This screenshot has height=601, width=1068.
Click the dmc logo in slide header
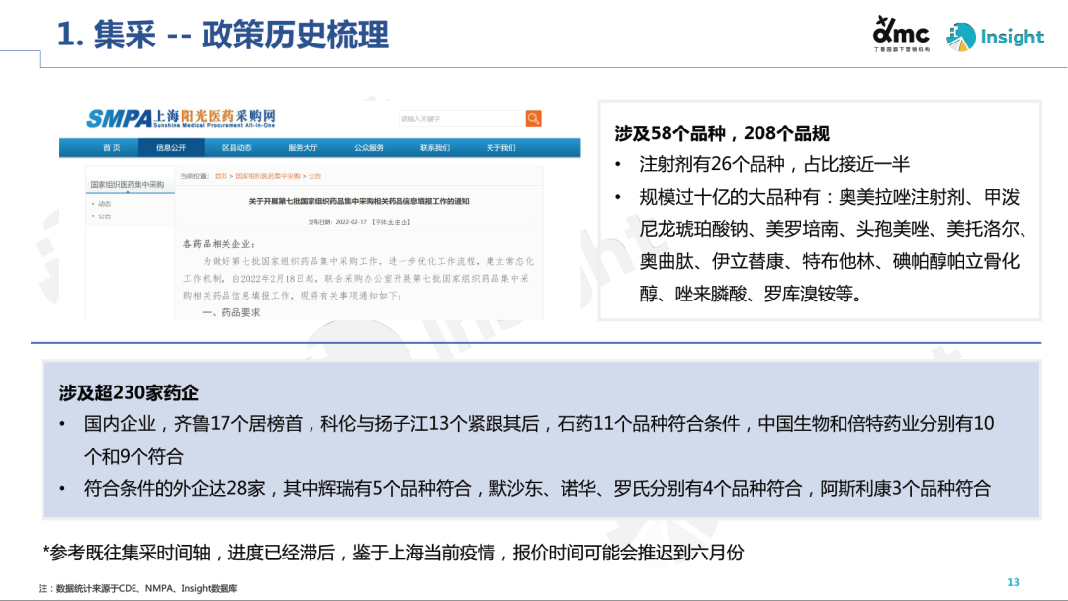pos(901,34)
